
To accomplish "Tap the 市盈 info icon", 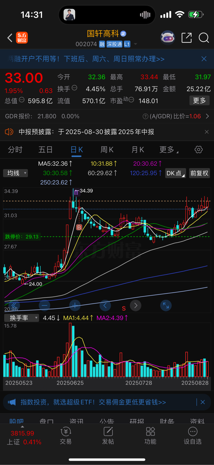I will pyautogui.click(x=131, y=100).
